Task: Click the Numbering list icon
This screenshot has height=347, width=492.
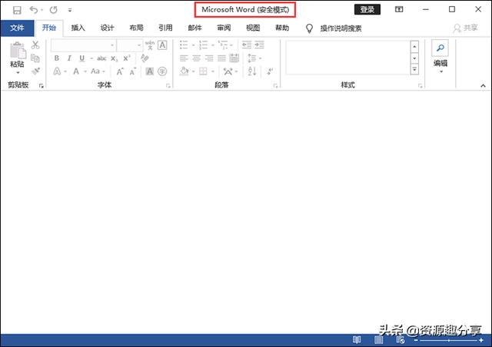Action: tap(203, 45)
